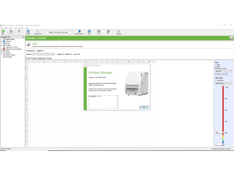The width and height of the screenshot is (234, 175).
Task: Open the Source dropdown
Action: pyautogui.click(x=44, y=54)
